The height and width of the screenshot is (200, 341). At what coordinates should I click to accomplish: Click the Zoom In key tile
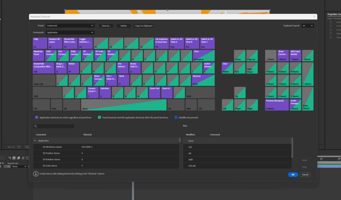tap(167, 93)
